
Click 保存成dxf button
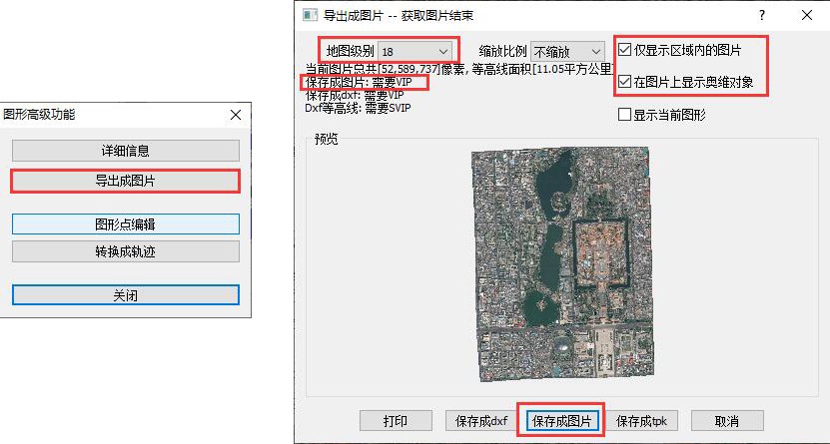(481, 421)
